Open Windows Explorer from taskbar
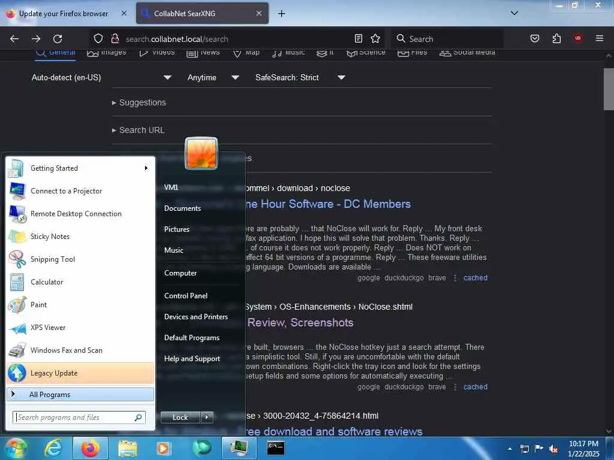This screenshot has width=614, height=460. [x=128, y=448]
